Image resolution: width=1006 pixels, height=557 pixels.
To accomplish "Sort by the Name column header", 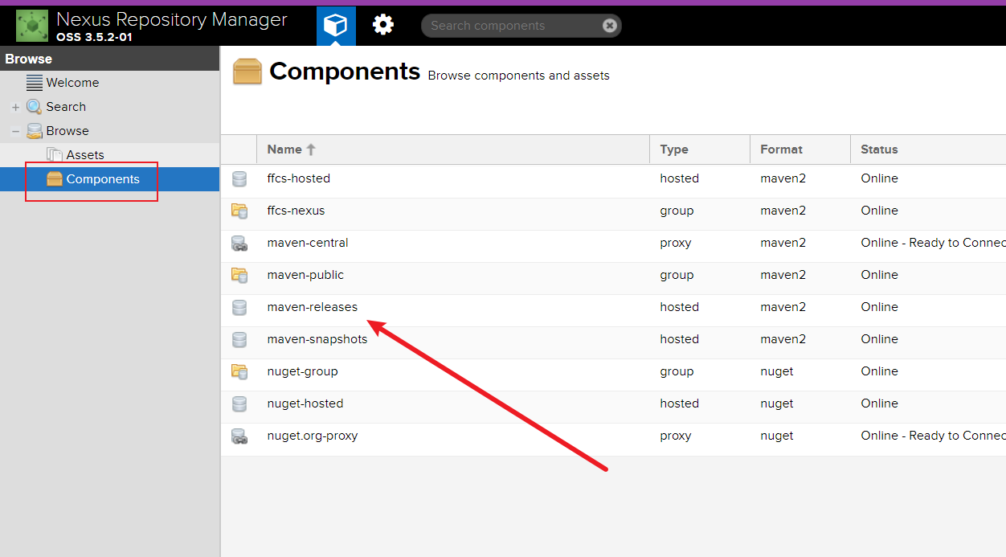I will point(284,149).
